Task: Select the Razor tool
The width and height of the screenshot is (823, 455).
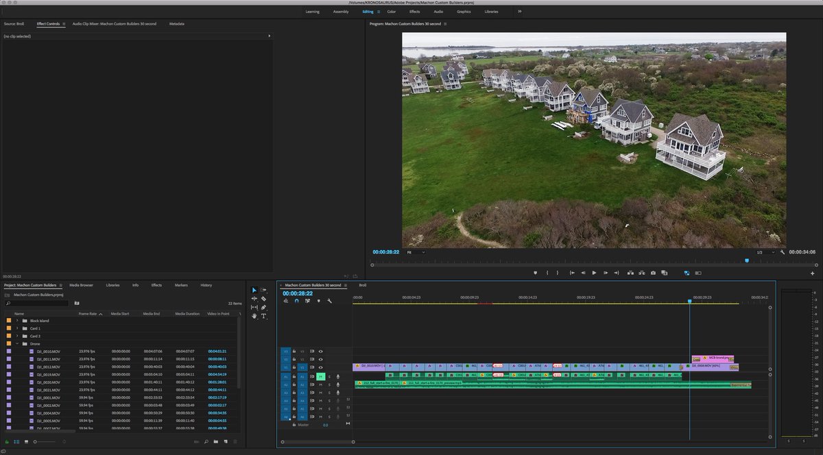Action: click(x=263, y=299)
